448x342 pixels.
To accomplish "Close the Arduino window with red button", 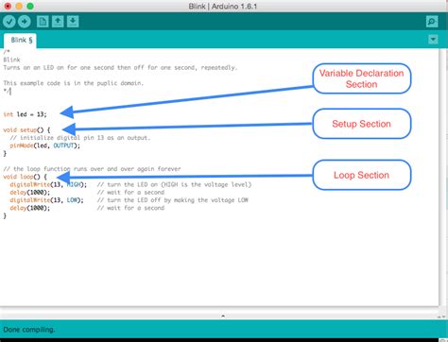I will (x=8, y=6).
